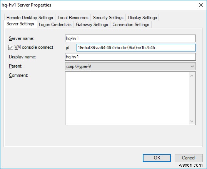The width and height of the screenshot is (207, 169).
Task: Uncheck the VM console connect checkbox
Action: 10,48
